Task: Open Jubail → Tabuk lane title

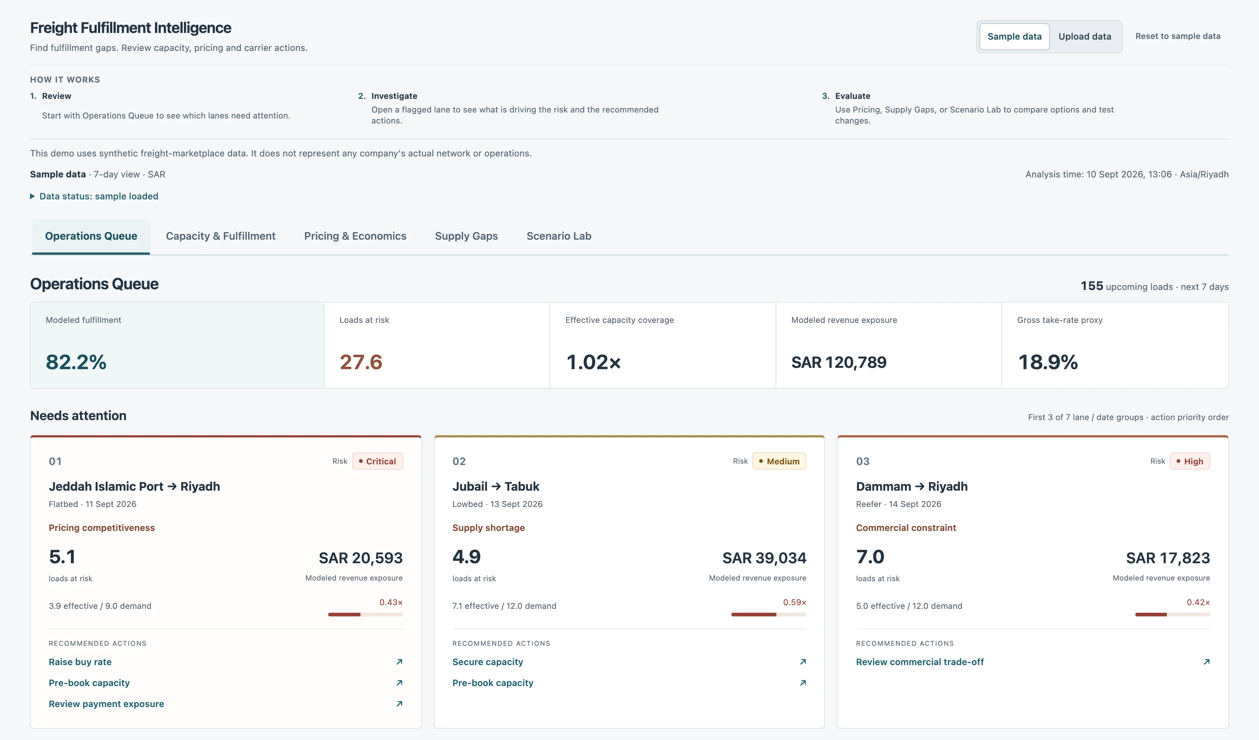Action: tap(496, 486)
